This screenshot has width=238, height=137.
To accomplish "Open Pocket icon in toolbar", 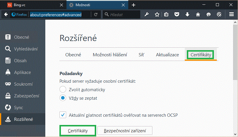I will click(x=177, y=14).
